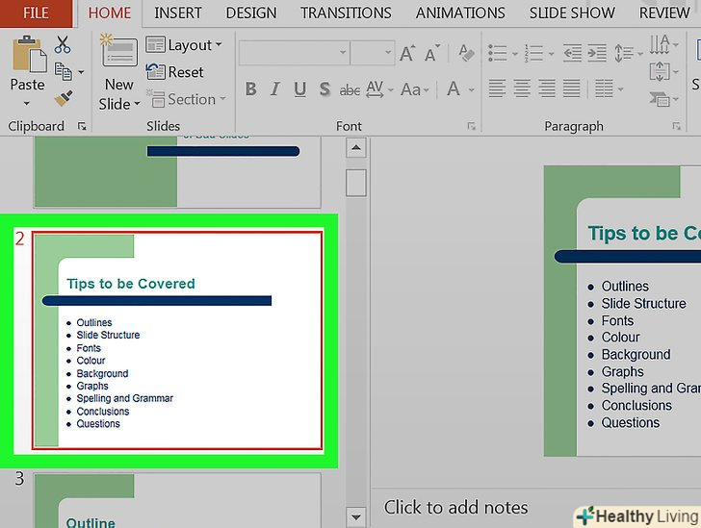Open the Paragraph dialog launcher
Image resolution: width=701 pixels, height=528 pixels.
[676, 126]
